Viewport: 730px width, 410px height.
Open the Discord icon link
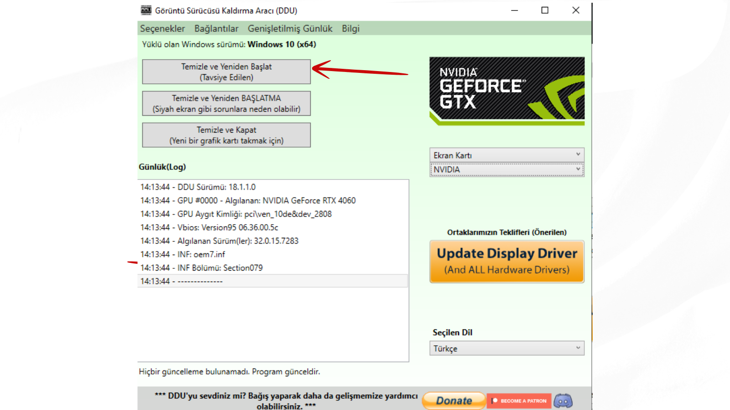click(563, 401)
